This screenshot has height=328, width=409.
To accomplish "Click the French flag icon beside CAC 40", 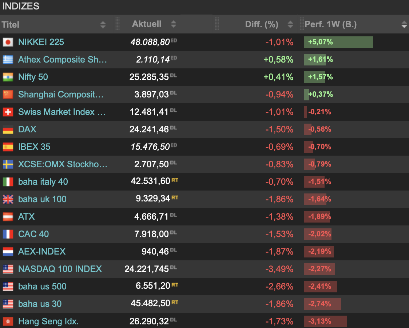I will [x=8, y=234].
